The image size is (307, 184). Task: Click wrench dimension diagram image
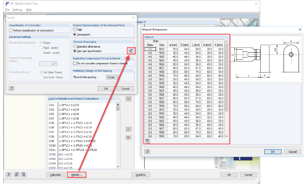(x=266, y=59)
